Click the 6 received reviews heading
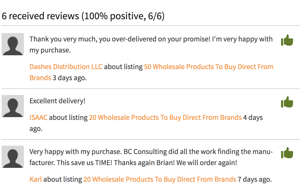This screenshot has width=303, height=189. coord(83,16)
